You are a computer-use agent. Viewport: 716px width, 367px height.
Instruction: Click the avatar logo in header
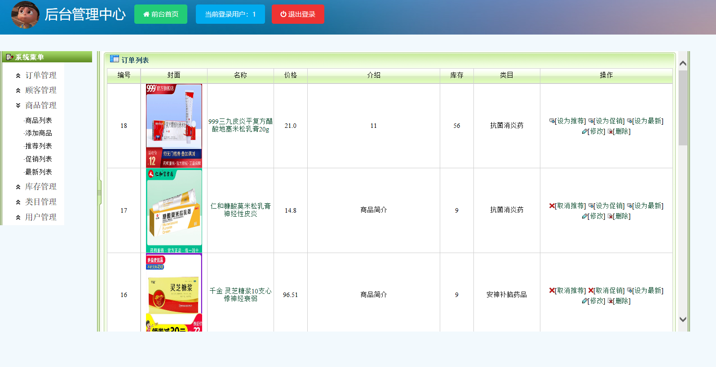25,14
